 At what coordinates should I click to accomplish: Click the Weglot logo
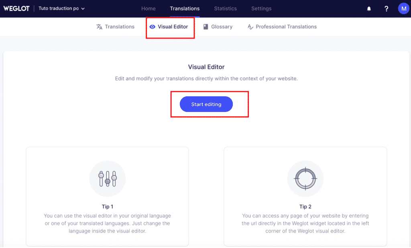coord(16,8)
